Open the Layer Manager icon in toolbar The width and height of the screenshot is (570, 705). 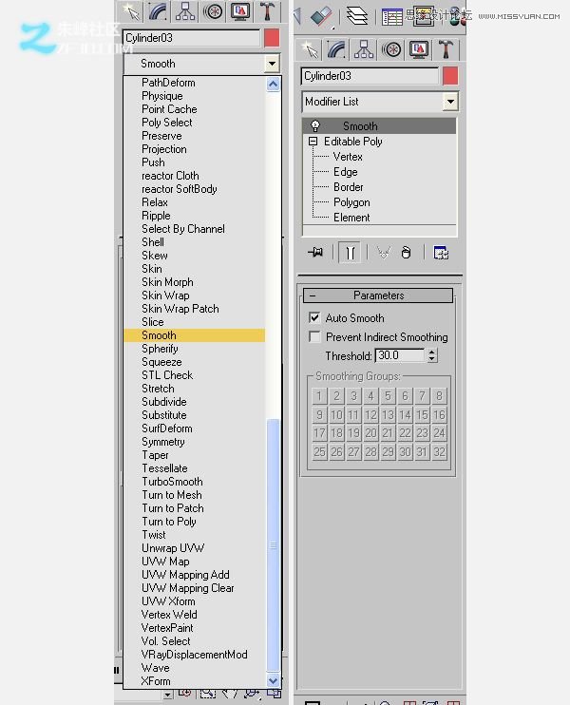tap(357, 16)
